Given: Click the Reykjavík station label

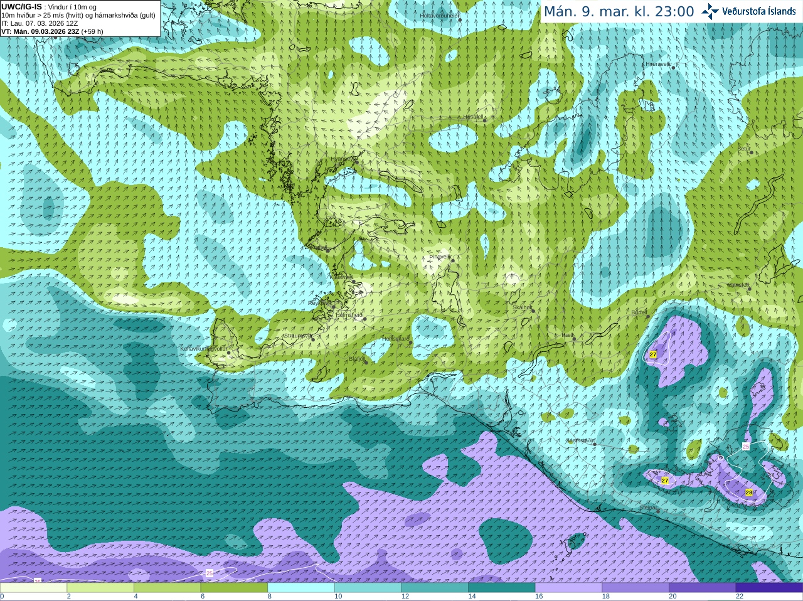Looking at the screenshot, I should (x=319, y=303).
